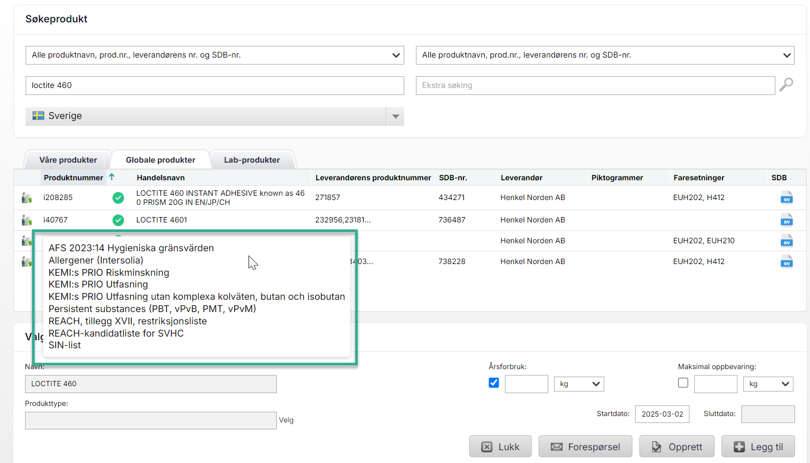Click Faresetninger EUH202, EUH210
Screen dimensions: 810x463
point(704,241)
